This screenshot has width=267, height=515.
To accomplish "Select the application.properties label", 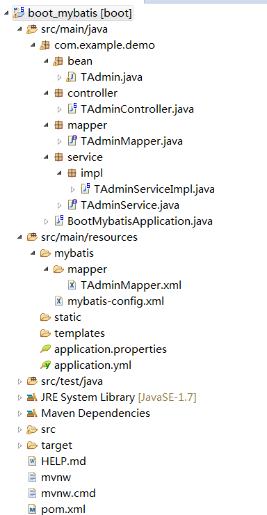I will coord(111,349).
